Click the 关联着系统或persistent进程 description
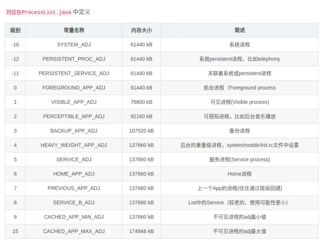Viewport: 325px width, 243px height. tap(240, 73)
